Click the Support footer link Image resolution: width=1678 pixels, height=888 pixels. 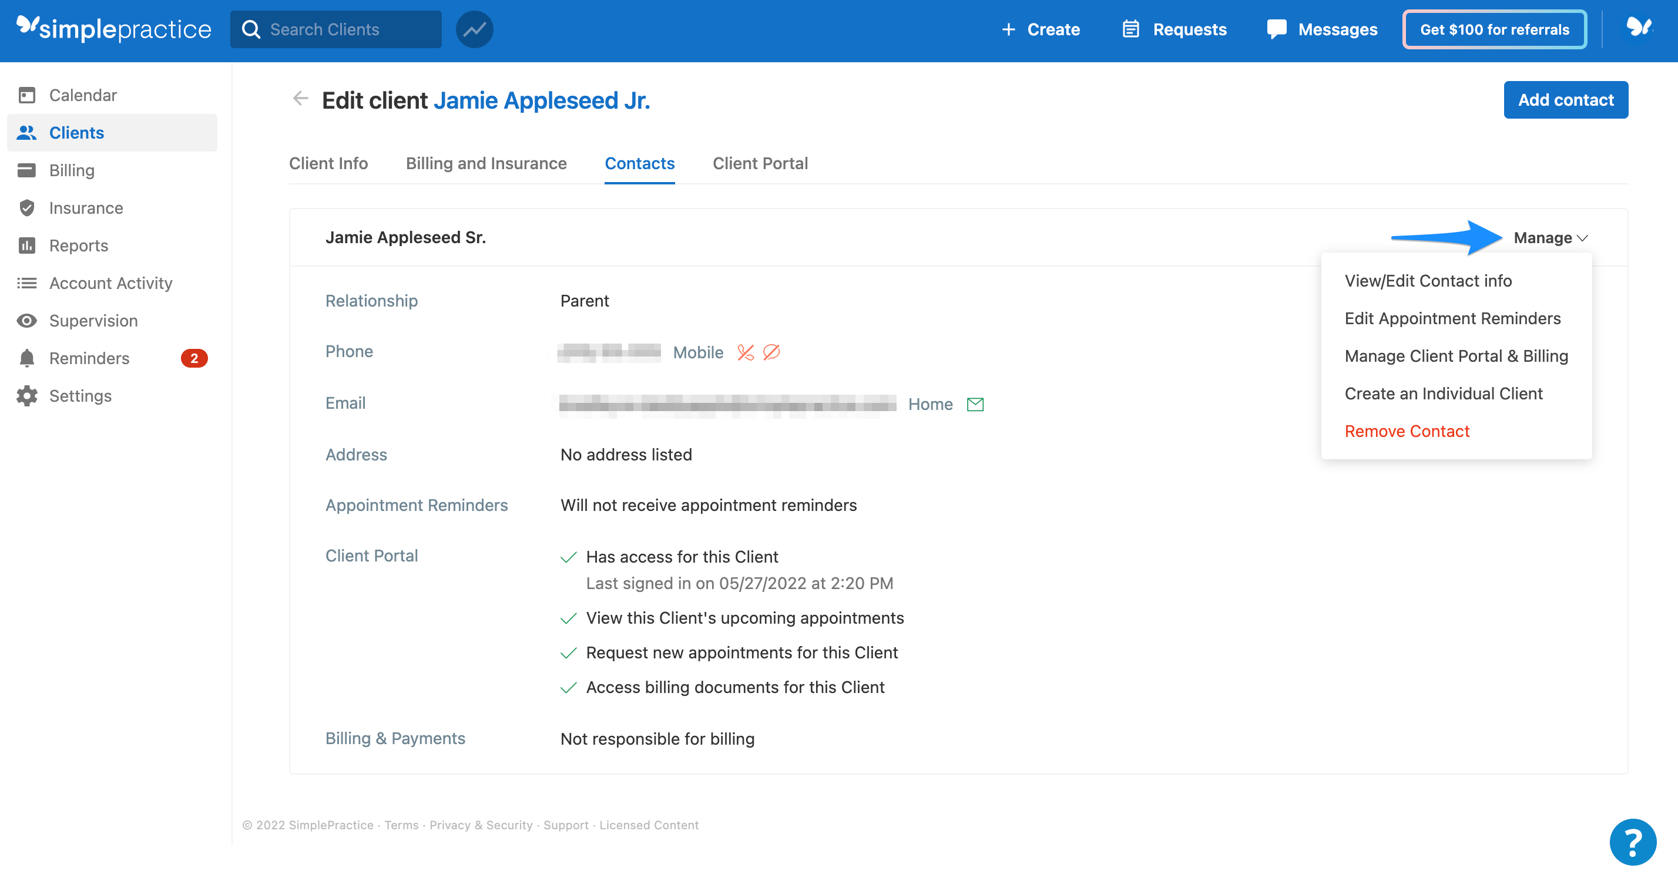(x=565, y=825)
